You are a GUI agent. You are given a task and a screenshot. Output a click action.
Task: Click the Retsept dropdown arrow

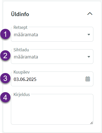tap(89, 34)
